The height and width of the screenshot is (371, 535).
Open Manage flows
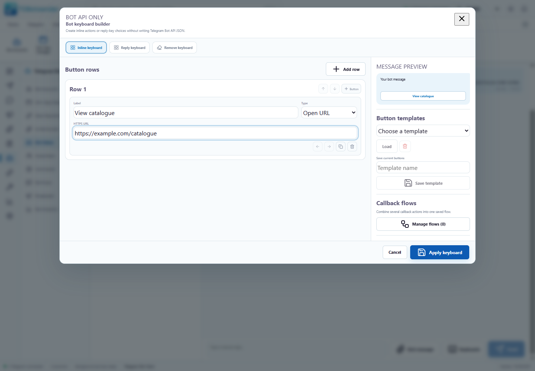point(423,224)
